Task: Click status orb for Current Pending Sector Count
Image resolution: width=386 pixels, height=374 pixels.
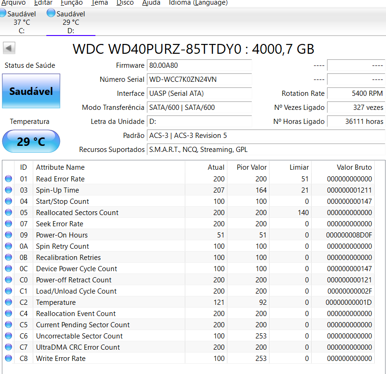Action: click(x=8, y=325)
